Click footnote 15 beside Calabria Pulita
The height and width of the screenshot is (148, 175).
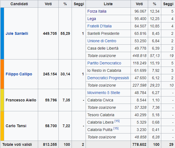[117, 129]
